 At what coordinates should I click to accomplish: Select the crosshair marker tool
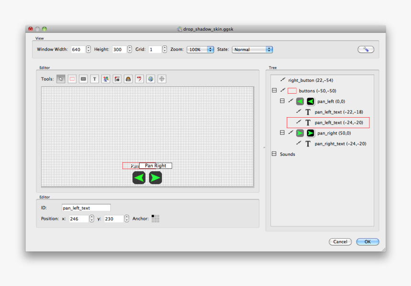pos(162,79)
